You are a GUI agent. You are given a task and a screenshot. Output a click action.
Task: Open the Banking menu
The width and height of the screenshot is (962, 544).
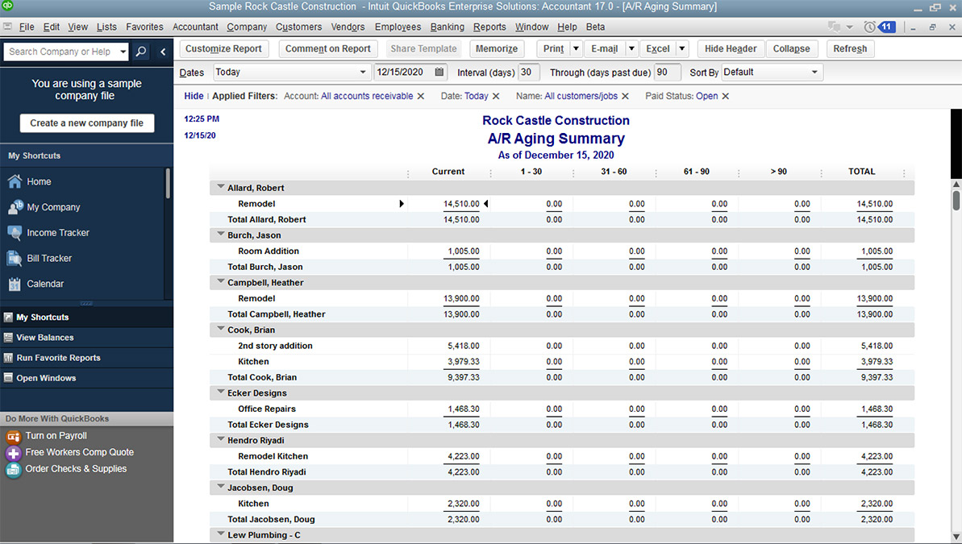pyautogui.click(x=448, y=27)
